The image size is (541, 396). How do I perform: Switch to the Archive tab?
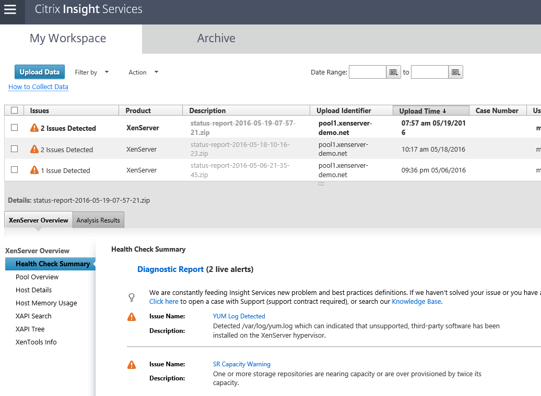coord(216,39)
